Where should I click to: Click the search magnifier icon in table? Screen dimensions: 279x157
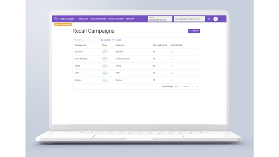[x=75, y=40]
